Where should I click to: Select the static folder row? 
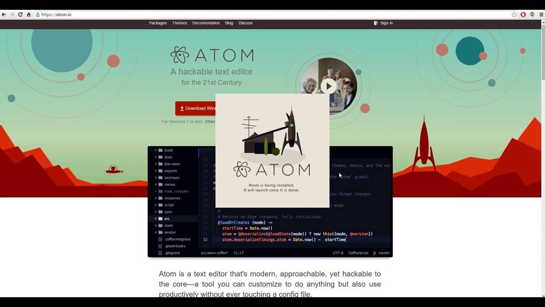click(x=173, y=225)
